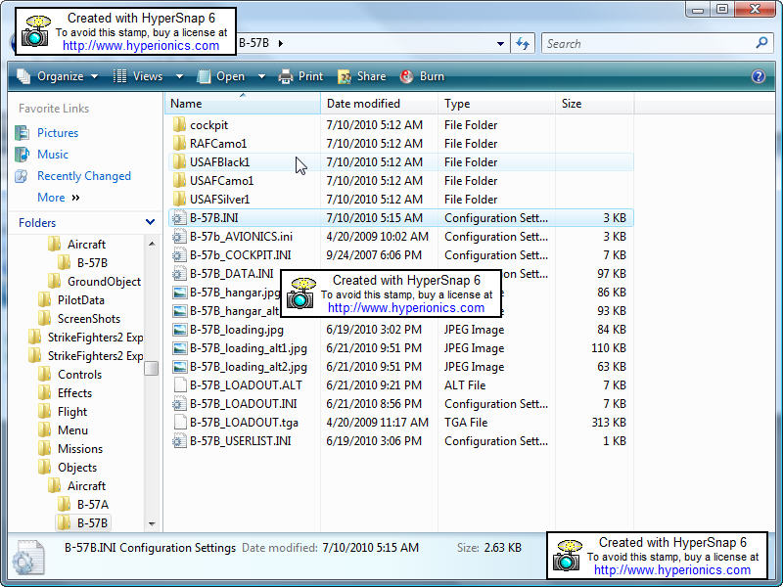Screen dimensions: 783x587
Task: Sort by Type column header
Action: coord(497,104)
